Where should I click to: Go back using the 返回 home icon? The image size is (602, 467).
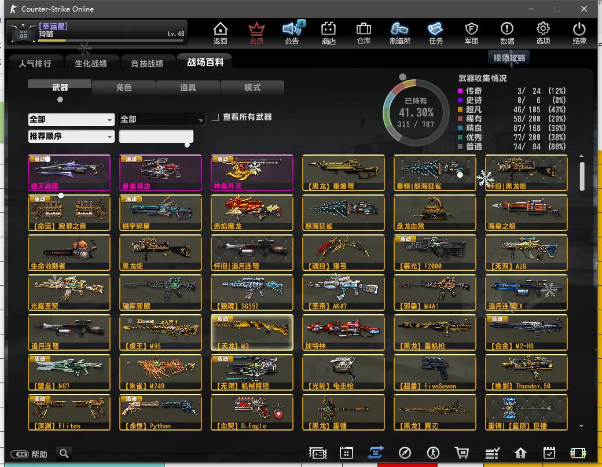(221, 32)
